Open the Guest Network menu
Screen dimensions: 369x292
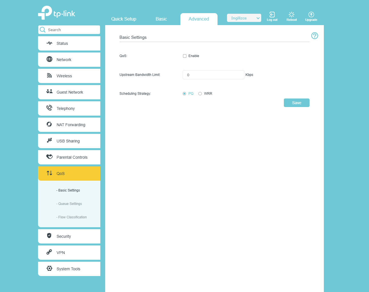pos(69,92)
